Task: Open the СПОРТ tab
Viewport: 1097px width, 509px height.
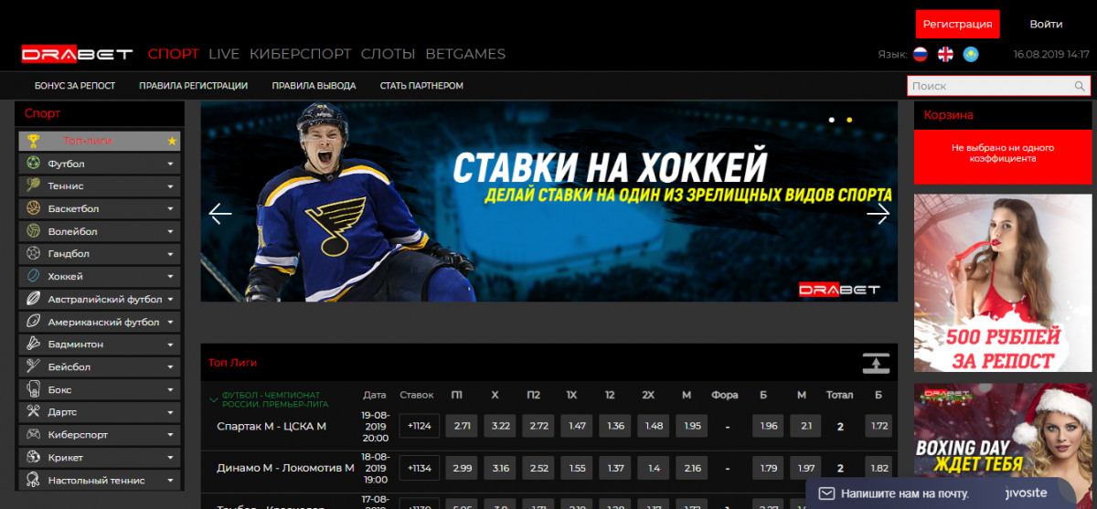Action: [x=173, y=54]
